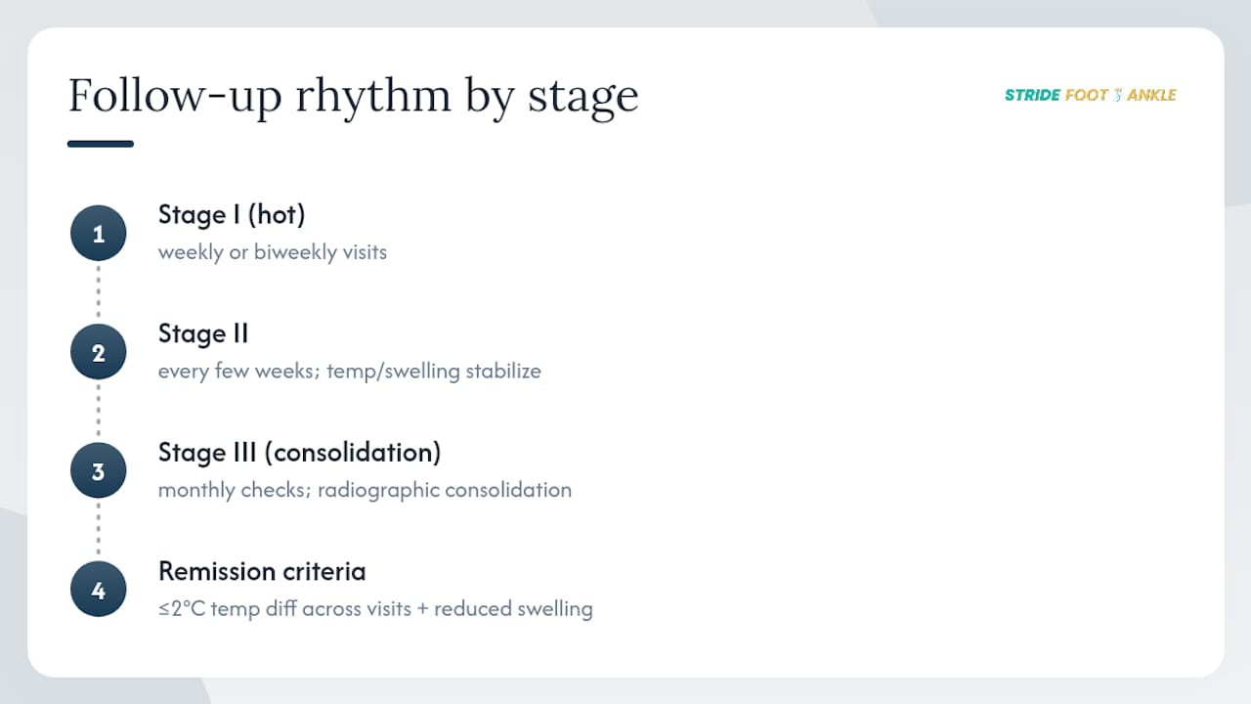Select the 'Stage I (hot)' heading

[232, 215]
